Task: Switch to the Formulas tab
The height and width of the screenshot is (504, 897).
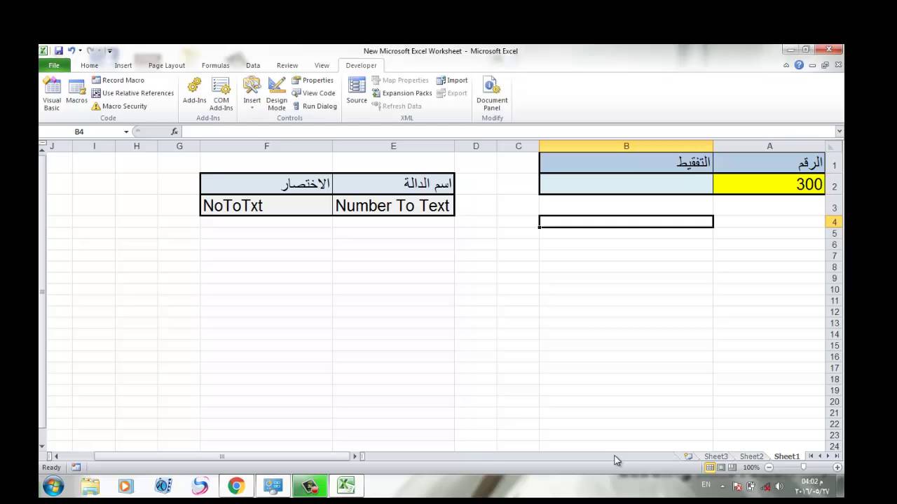Action: (215, 65)
